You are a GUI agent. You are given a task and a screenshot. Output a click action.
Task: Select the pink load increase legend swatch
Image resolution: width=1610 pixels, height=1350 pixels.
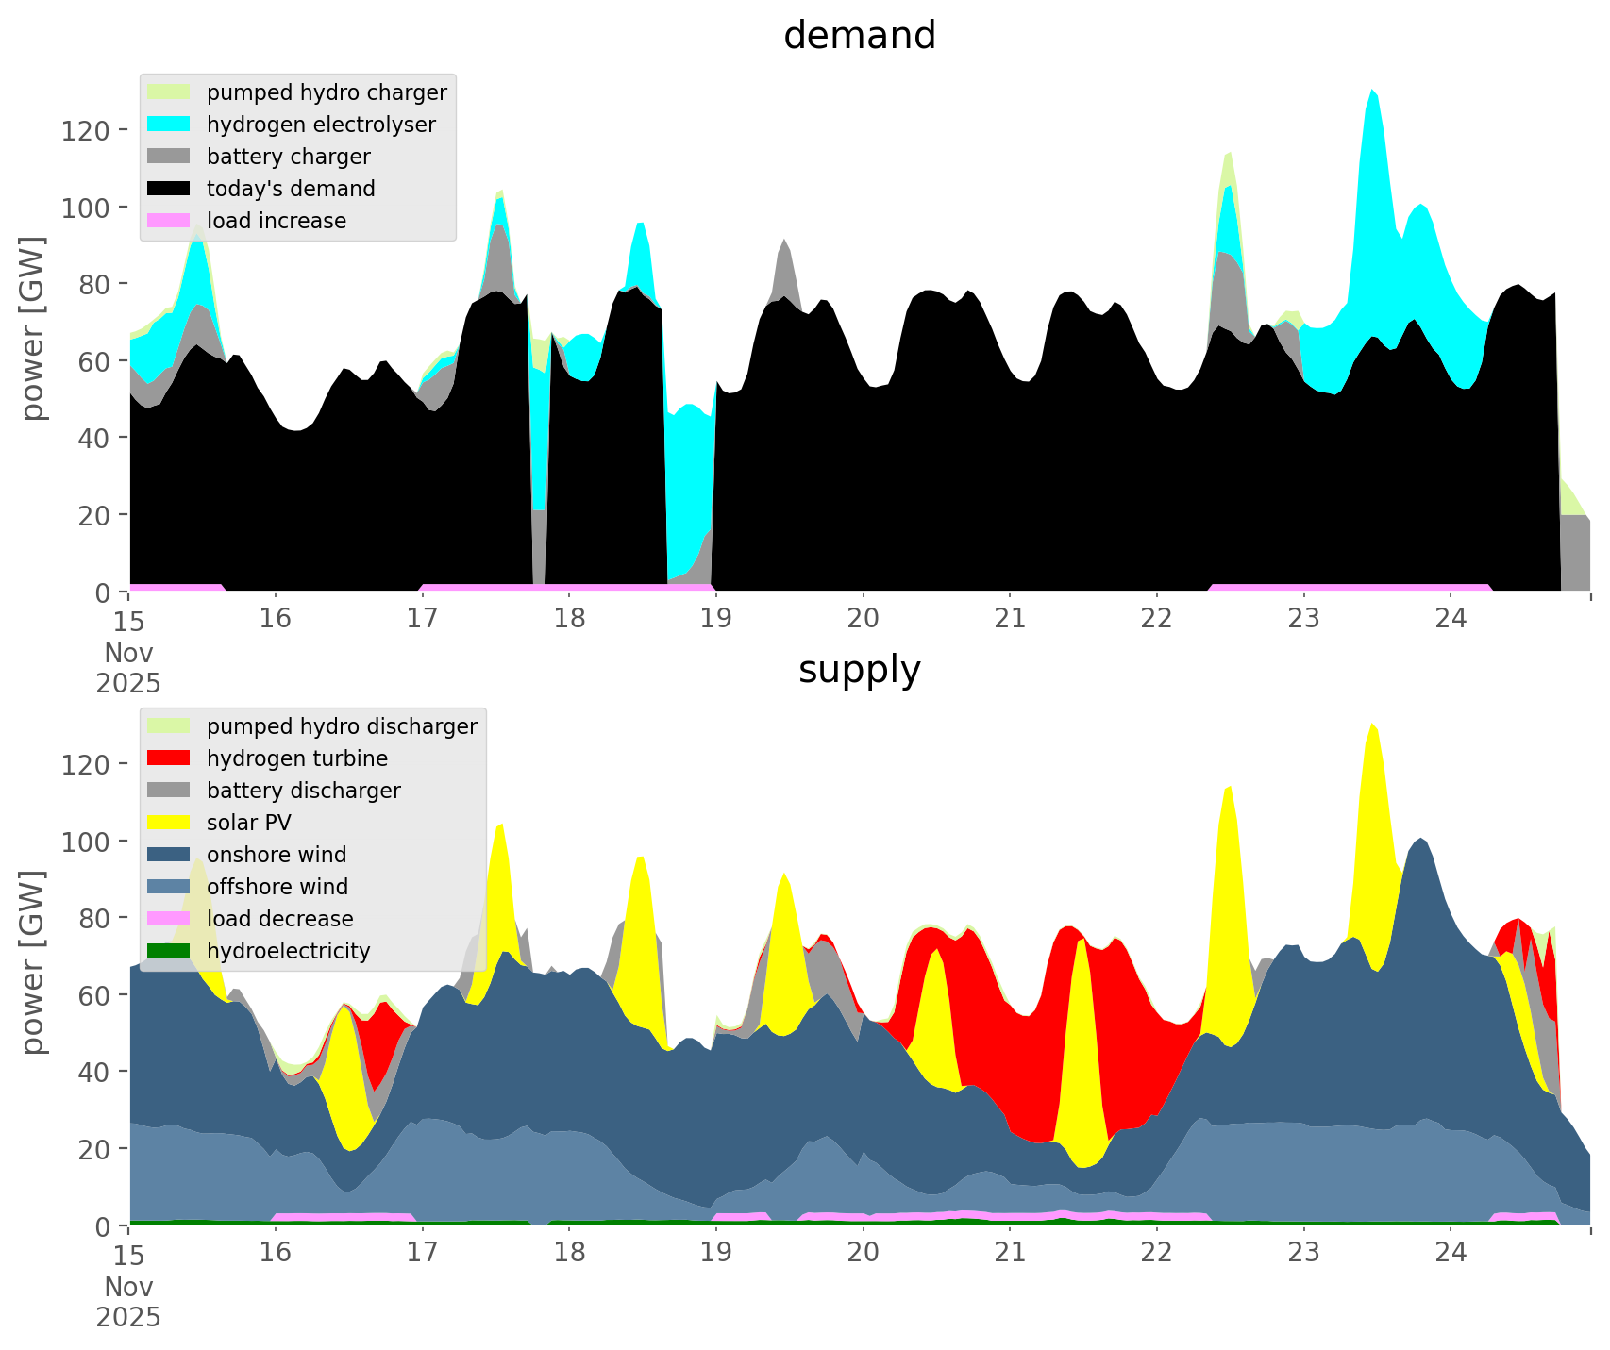click(x=169, y=221)
